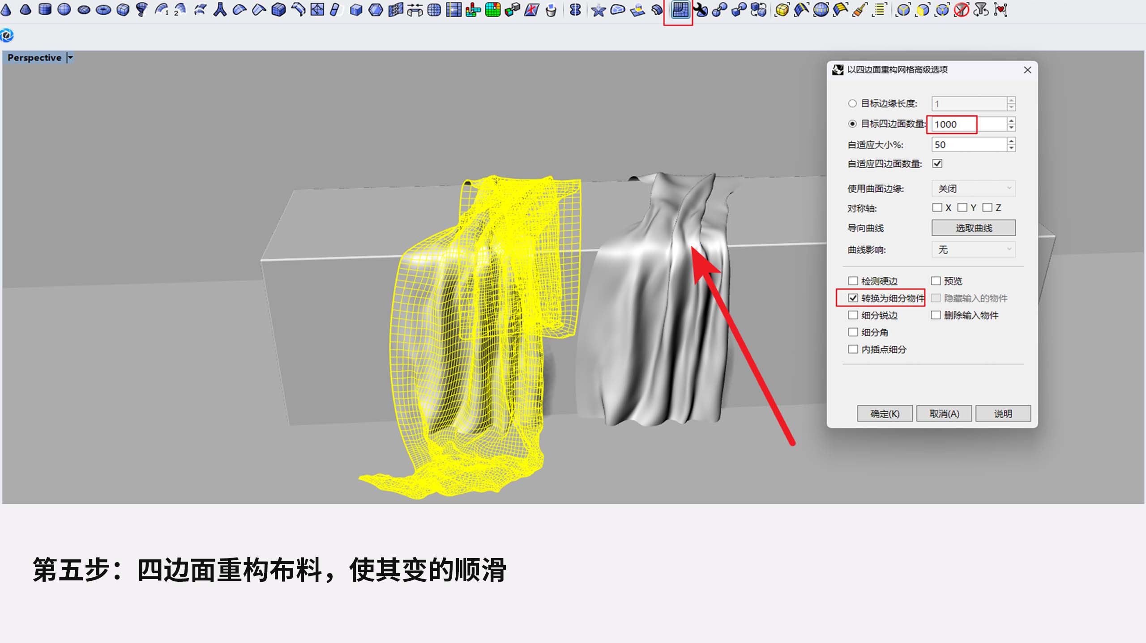The image size is (1146, 643).
Task: Uncheck the 转换为细分物件 checkbox
Action: (853, 298)
